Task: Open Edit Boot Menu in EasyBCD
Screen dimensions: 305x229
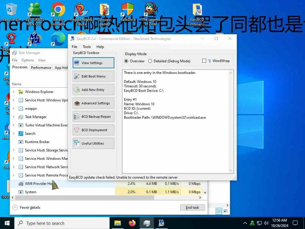Action: 93,76
